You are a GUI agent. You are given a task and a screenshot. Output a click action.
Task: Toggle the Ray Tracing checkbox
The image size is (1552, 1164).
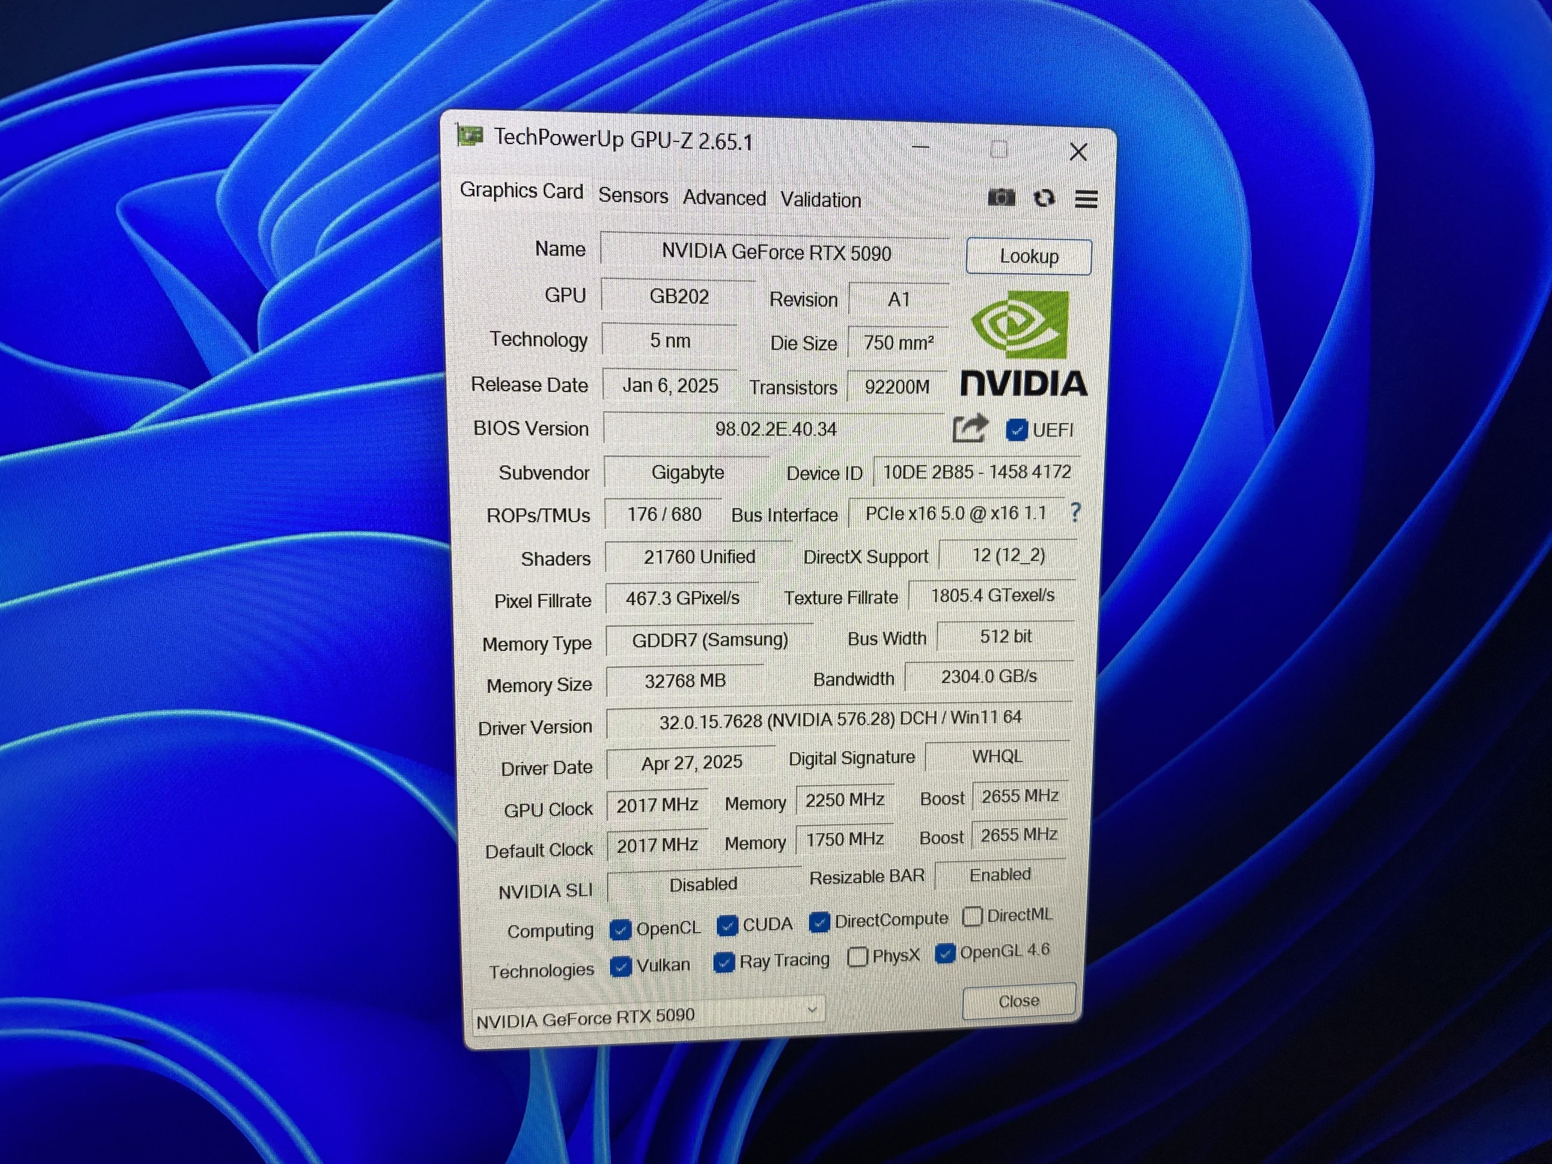coord(723,961)
